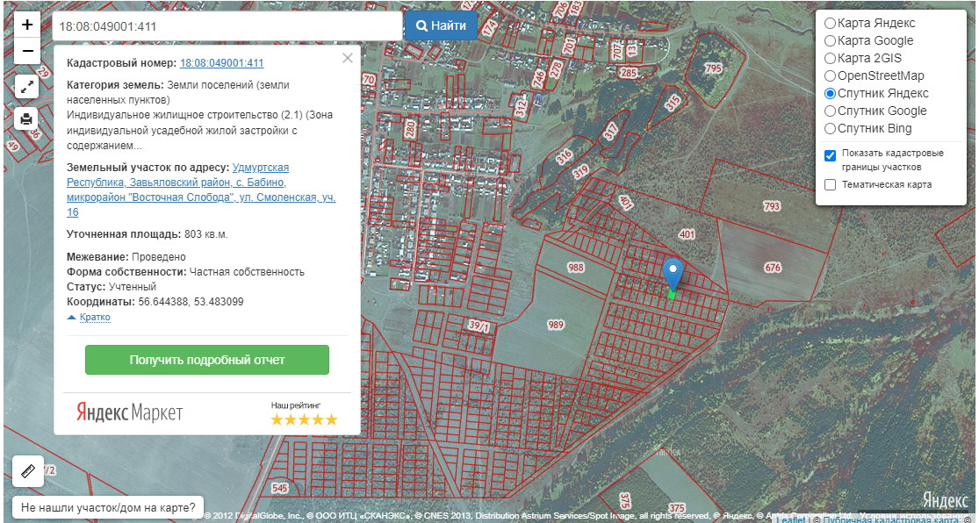Uncheck Показать кадастровые границы участков
The height and width of the screenshot is (523, 979).
click(x=830, y=155)
